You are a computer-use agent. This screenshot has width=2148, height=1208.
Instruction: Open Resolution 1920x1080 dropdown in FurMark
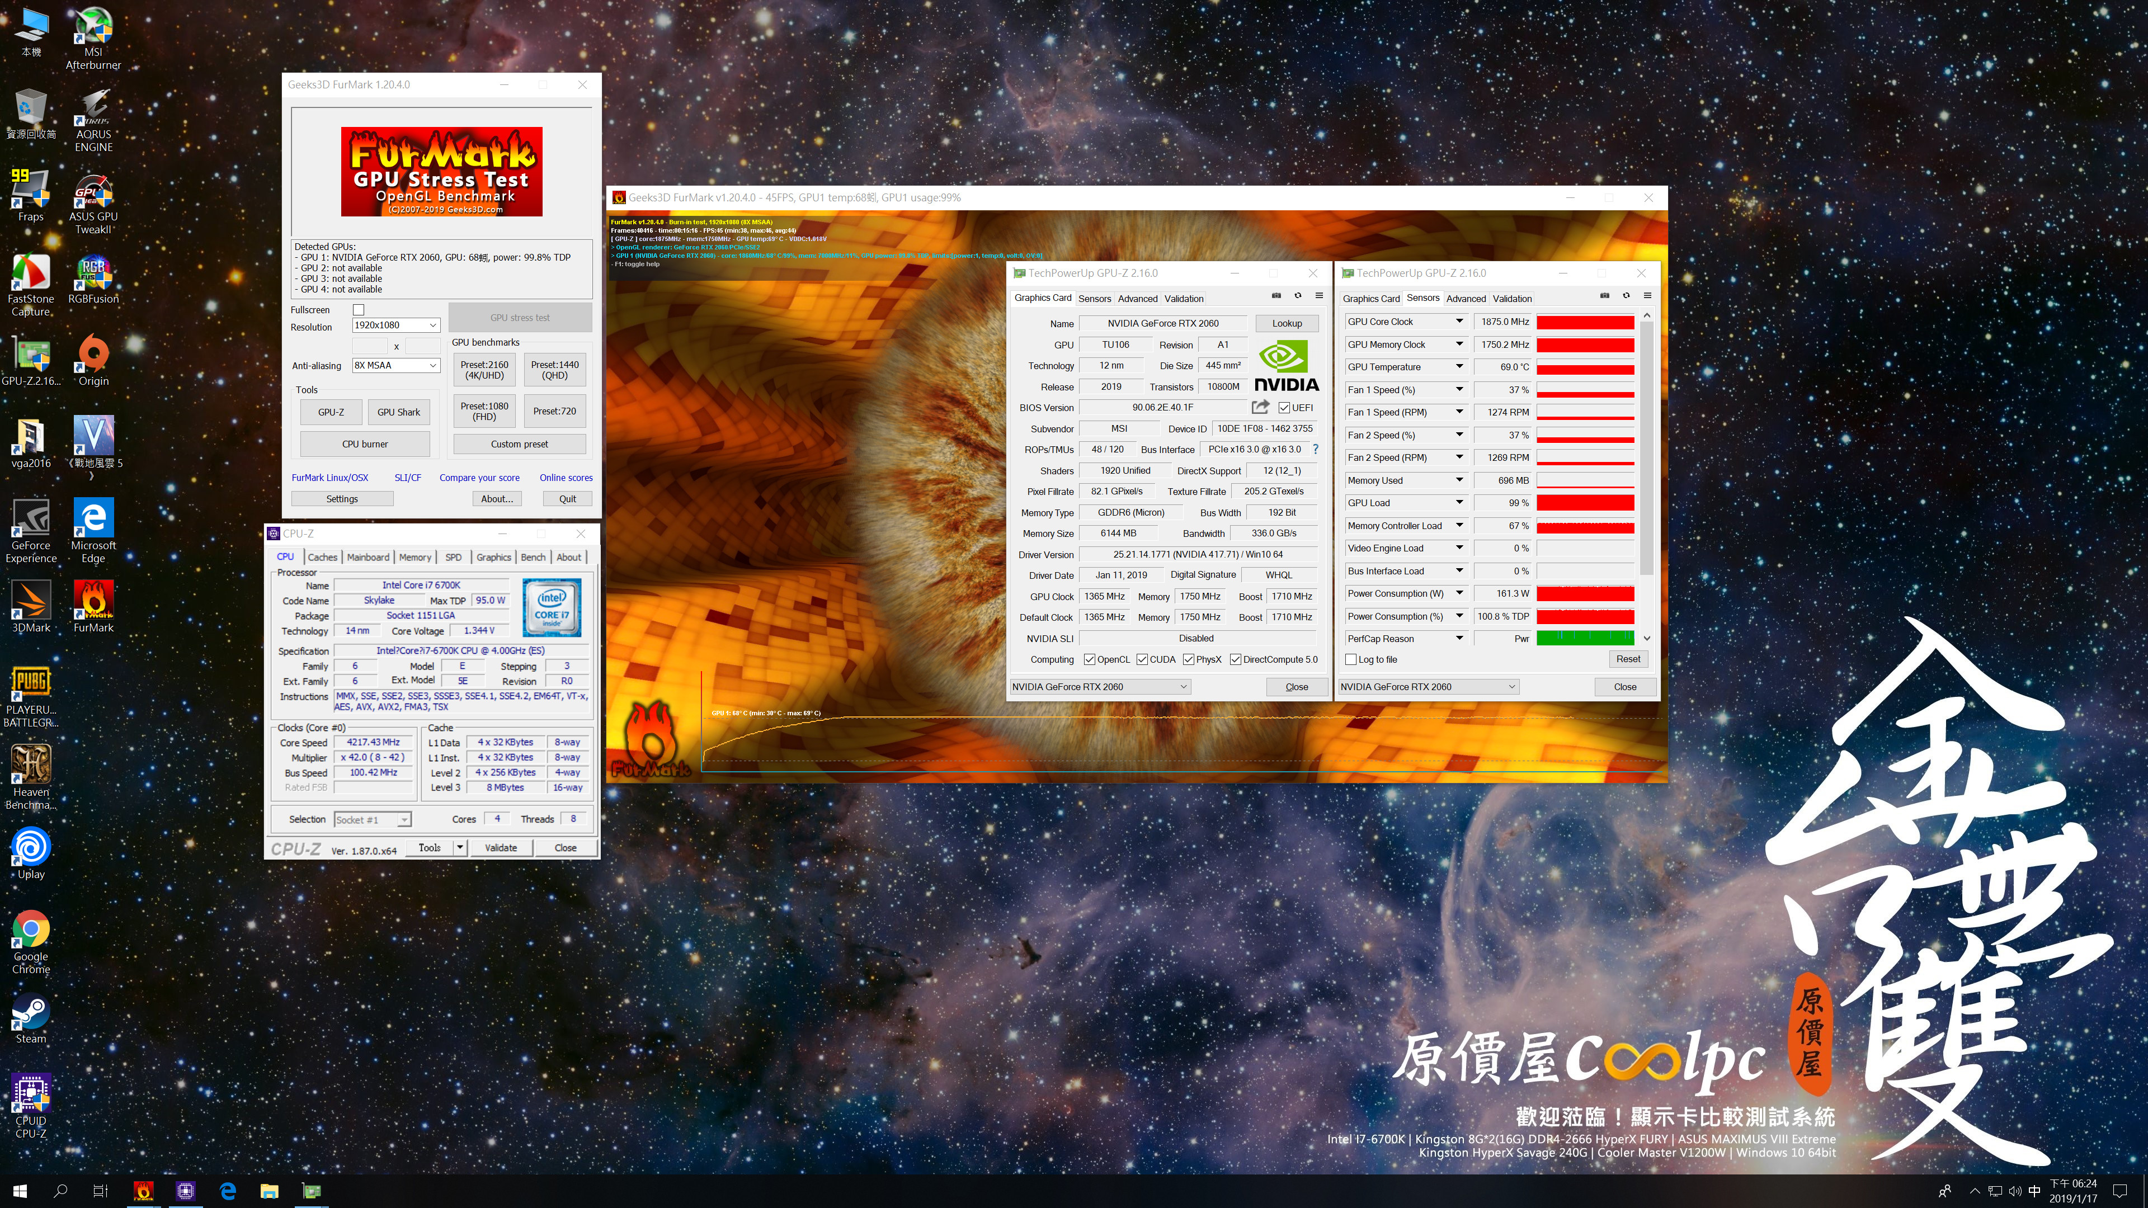click(396, 325)
